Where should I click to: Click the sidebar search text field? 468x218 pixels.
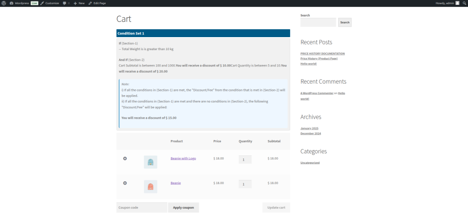[x=318, y=22]
